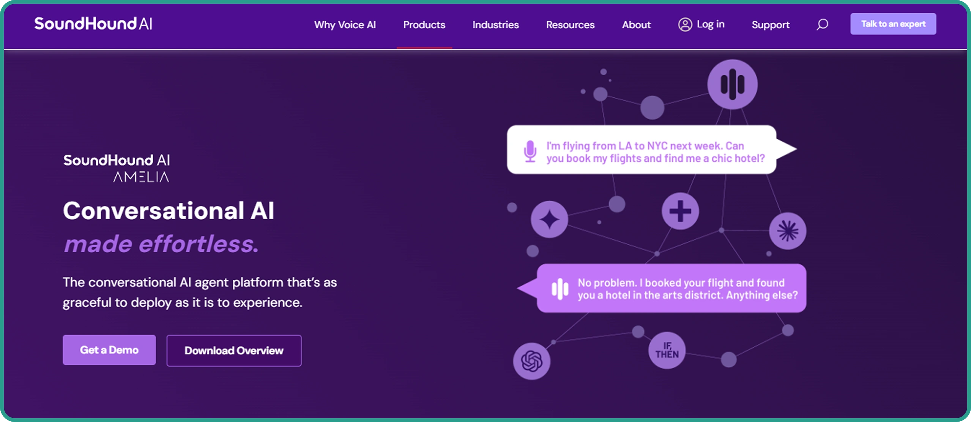Click the 'made effortless.' italic tagline
Viewport: 971px width, 422px height.
pyautogui.click(x=161, y=244)
